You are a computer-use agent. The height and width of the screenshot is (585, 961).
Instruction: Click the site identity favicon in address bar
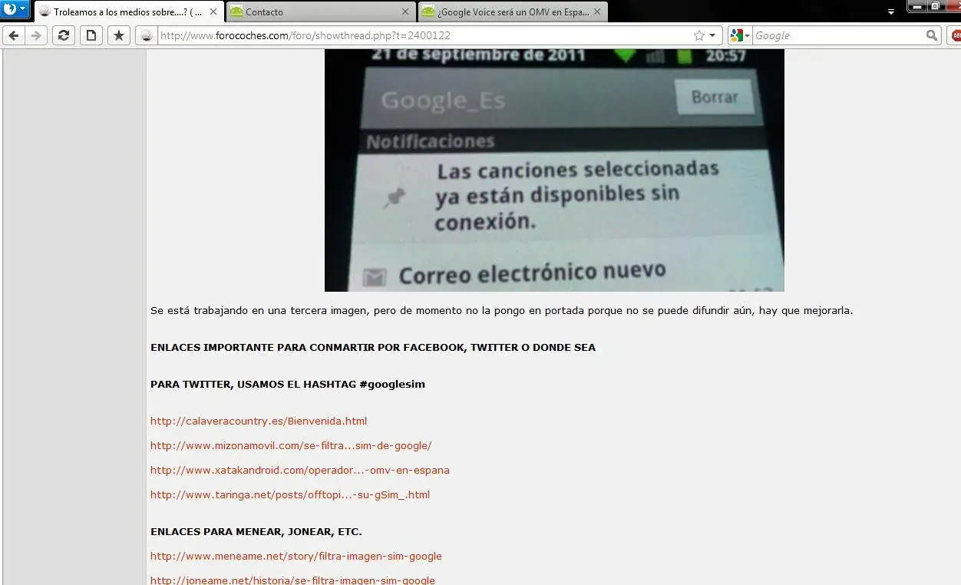pos(147,36)
